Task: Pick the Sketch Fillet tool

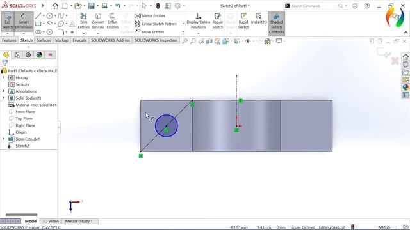Action: (61, 32)
